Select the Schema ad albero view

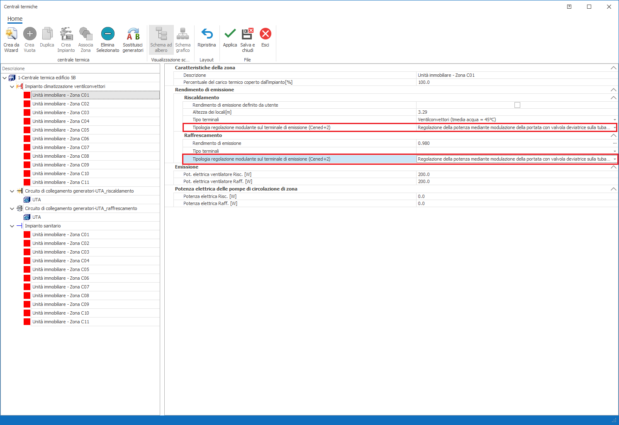pyautogui.click(x=161, y=34)
